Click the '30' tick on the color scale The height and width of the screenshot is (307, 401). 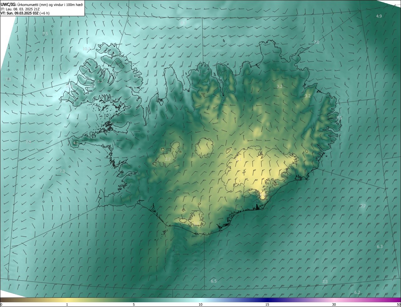pyautogui.click(x=334, y=305)
